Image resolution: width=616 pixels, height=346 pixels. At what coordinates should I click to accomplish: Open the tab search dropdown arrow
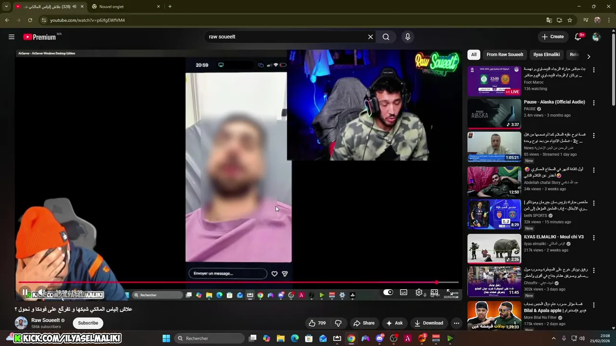point(6,7)
